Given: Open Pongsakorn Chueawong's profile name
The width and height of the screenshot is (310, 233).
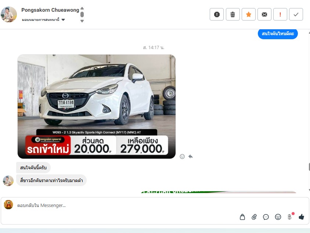Looking at the screenshot, I should [x=50, y=10].
